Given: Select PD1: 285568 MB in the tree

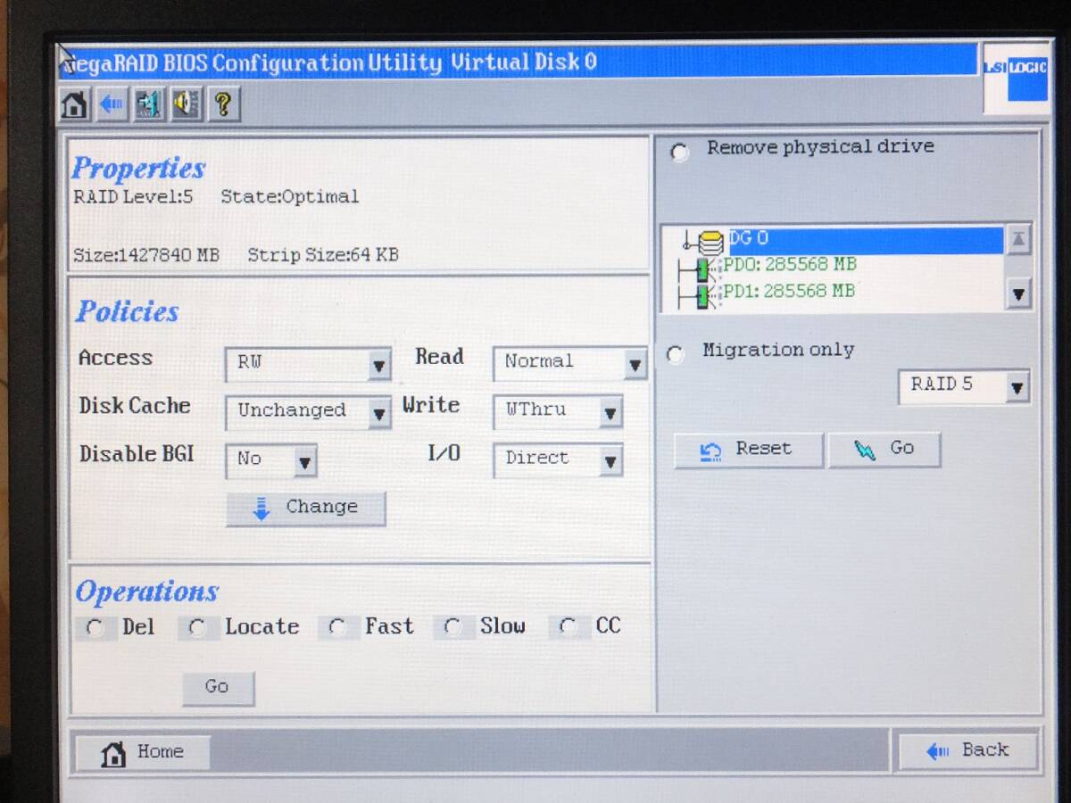Looking at the screenshot, I should coord(789,292).
